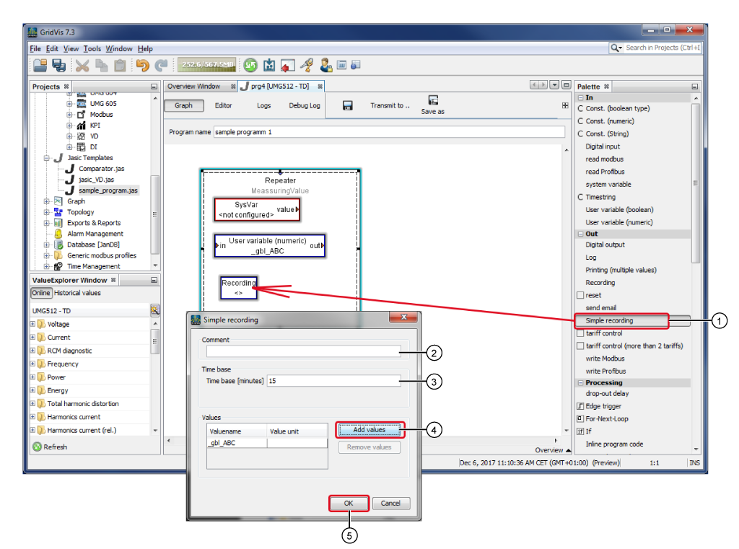Click the Add values button
The width and height of the screenshot is (739, 549).
[x=369, y=430]
